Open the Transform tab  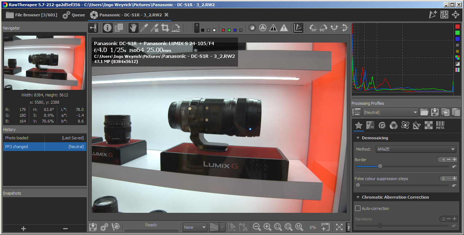pos(417,125)
